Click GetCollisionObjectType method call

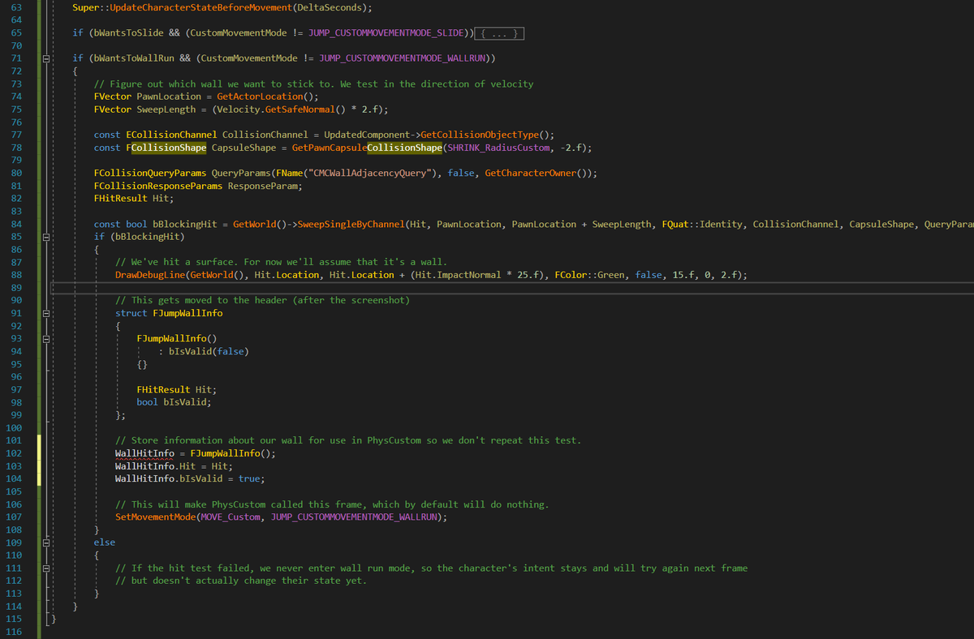click(x=480, y=135)
